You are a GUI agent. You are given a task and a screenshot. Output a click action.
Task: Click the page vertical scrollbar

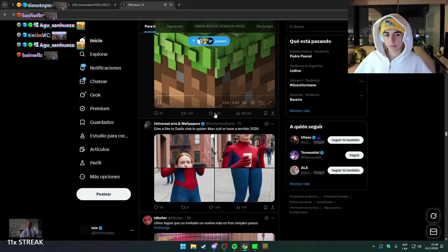[x=446, y=134]
